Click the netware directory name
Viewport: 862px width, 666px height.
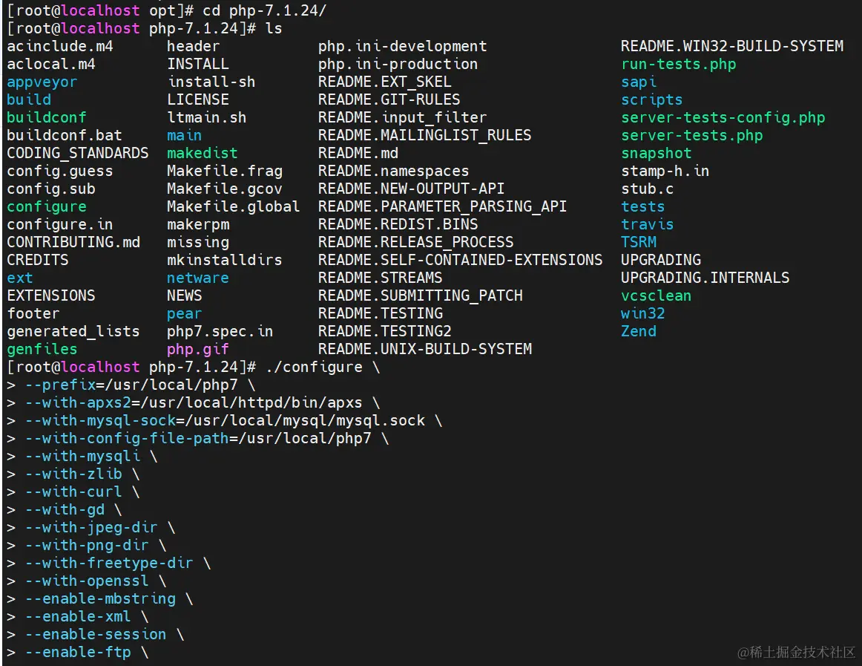(x=198, y=278)
